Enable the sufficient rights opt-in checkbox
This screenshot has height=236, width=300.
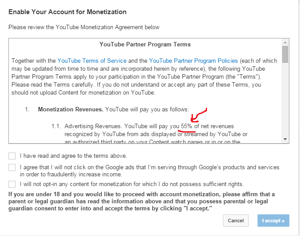point(12,184)
